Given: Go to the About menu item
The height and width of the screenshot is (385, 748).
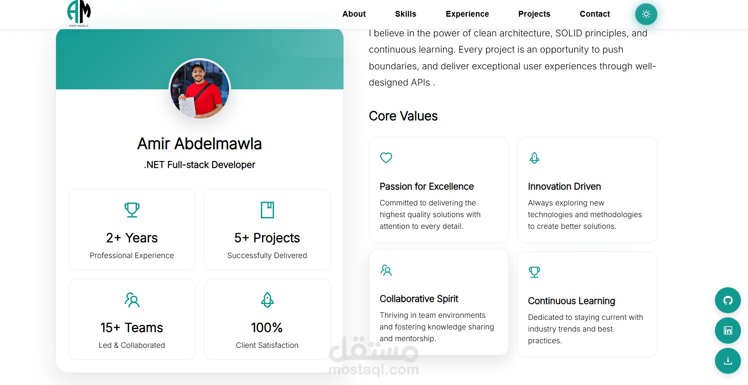Looking at the screenshot, I should point(354,14).
